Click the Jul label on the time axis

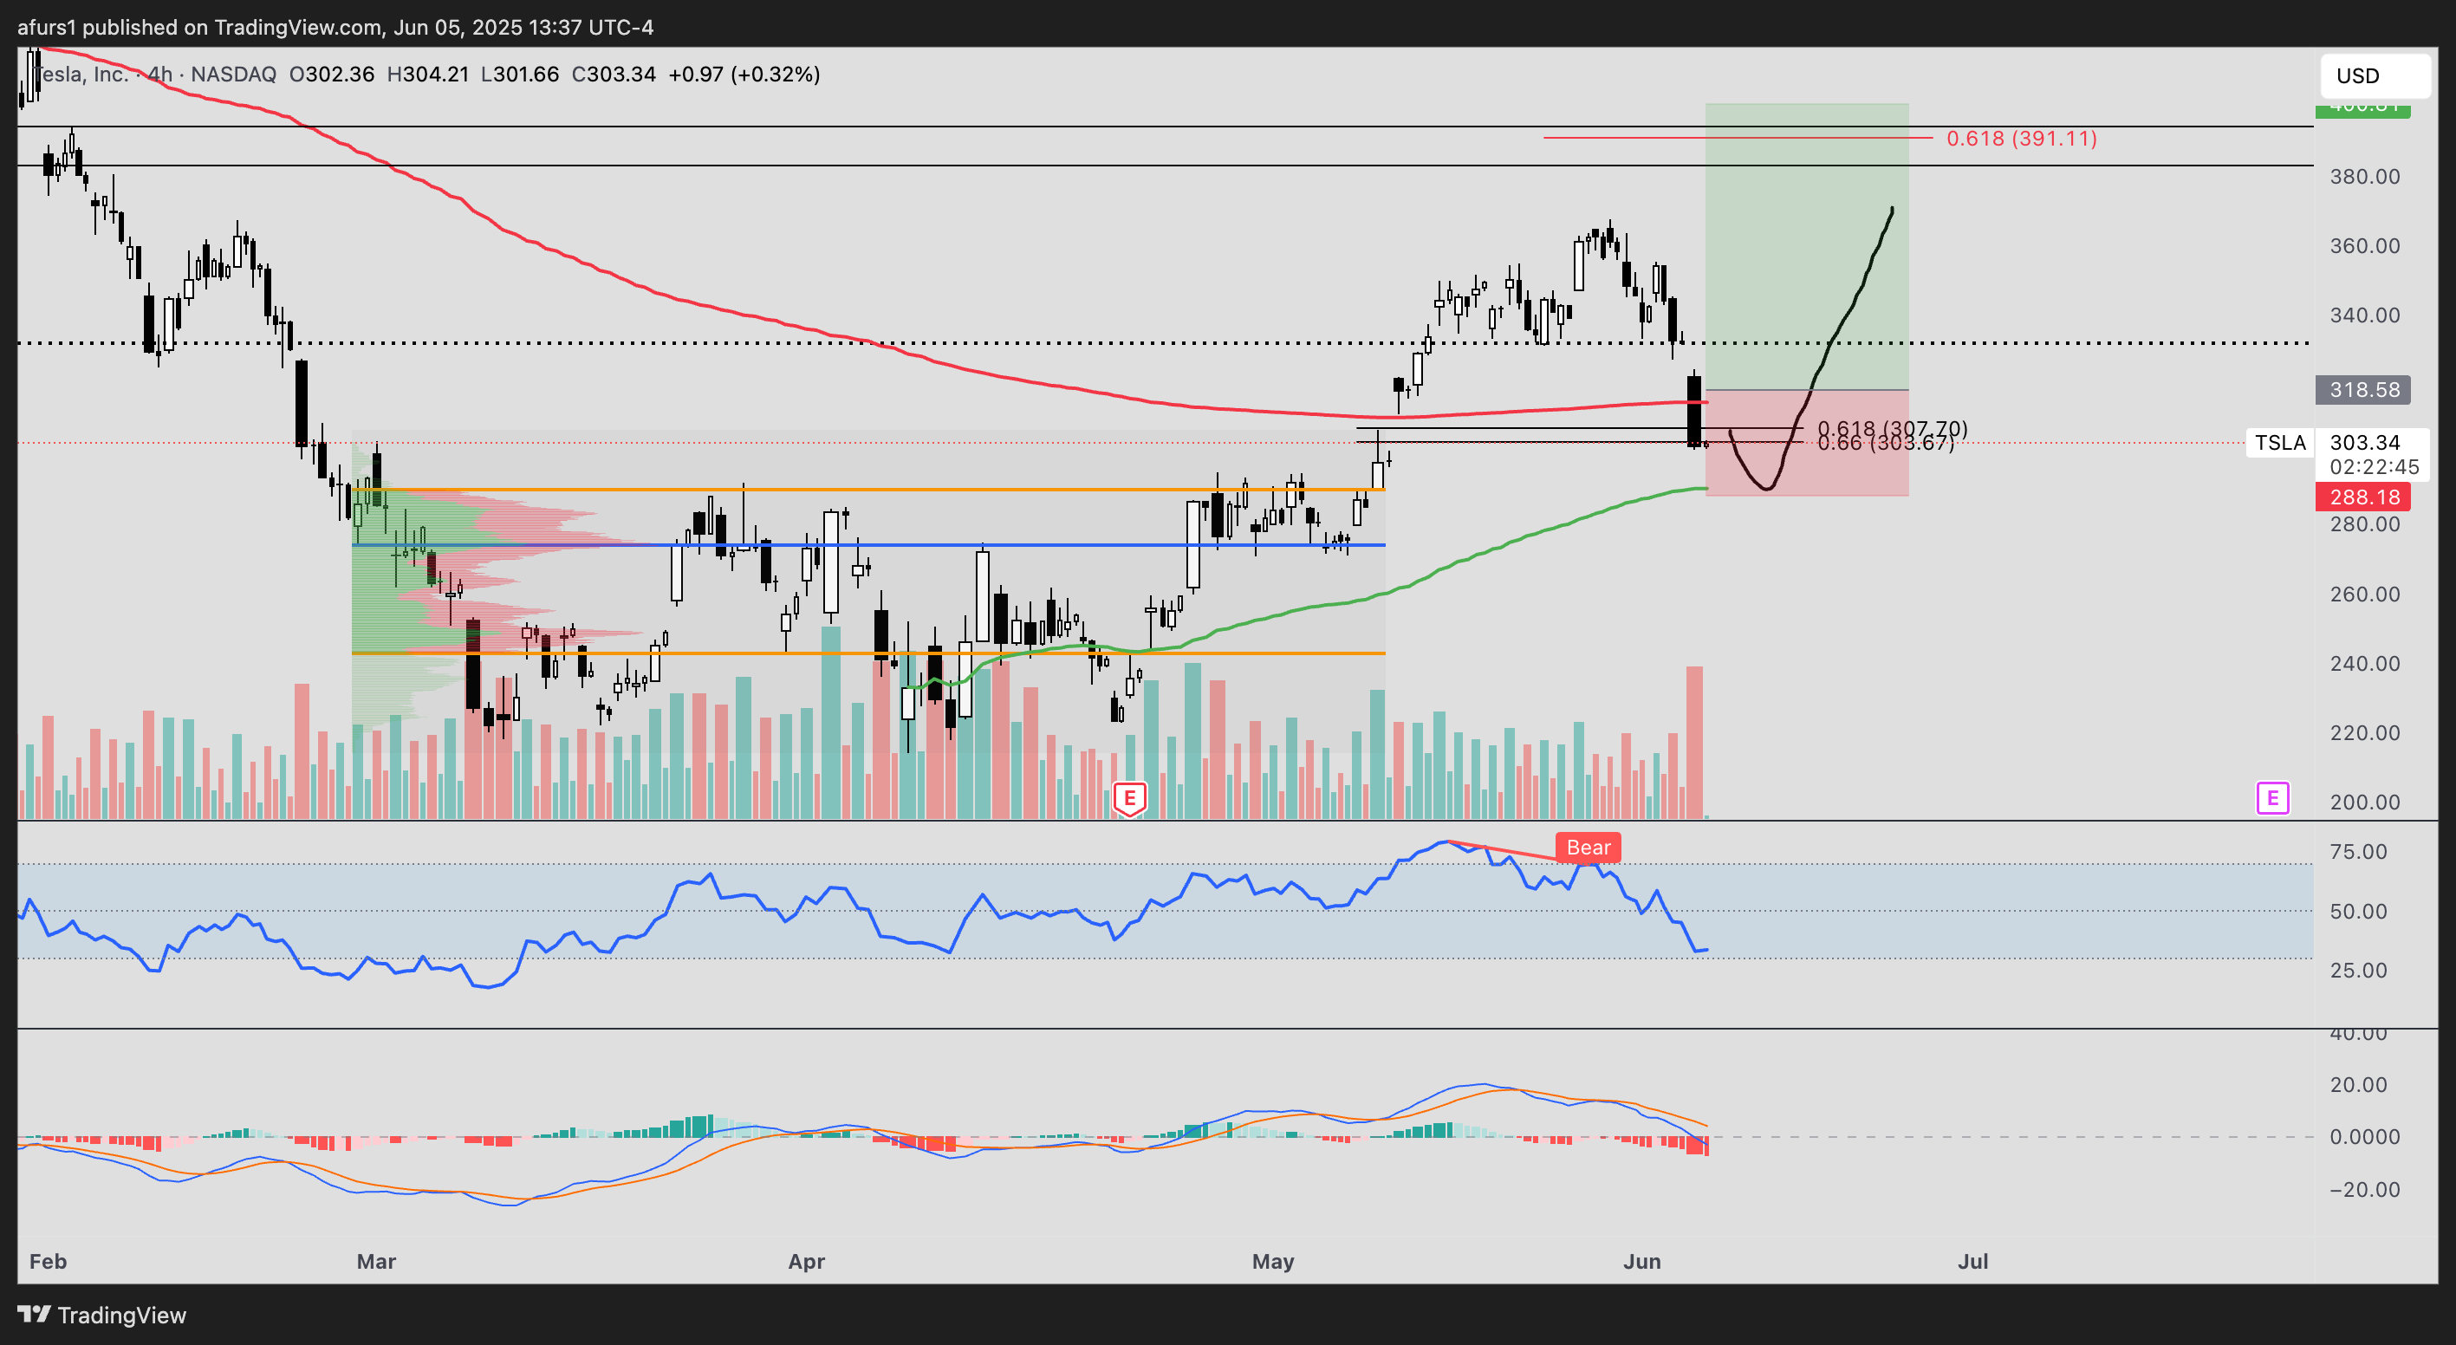point(1972,1262)
